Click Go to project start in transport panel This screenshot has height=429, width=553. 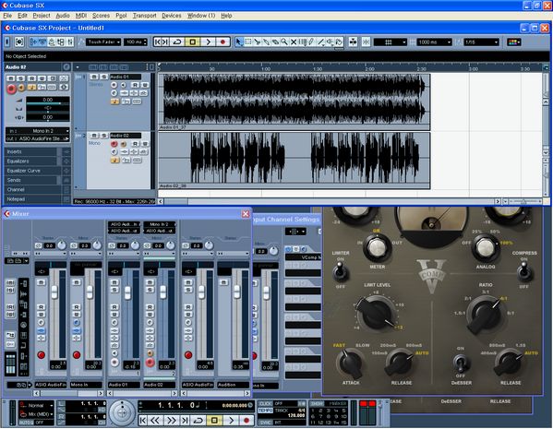pos(142,420)
